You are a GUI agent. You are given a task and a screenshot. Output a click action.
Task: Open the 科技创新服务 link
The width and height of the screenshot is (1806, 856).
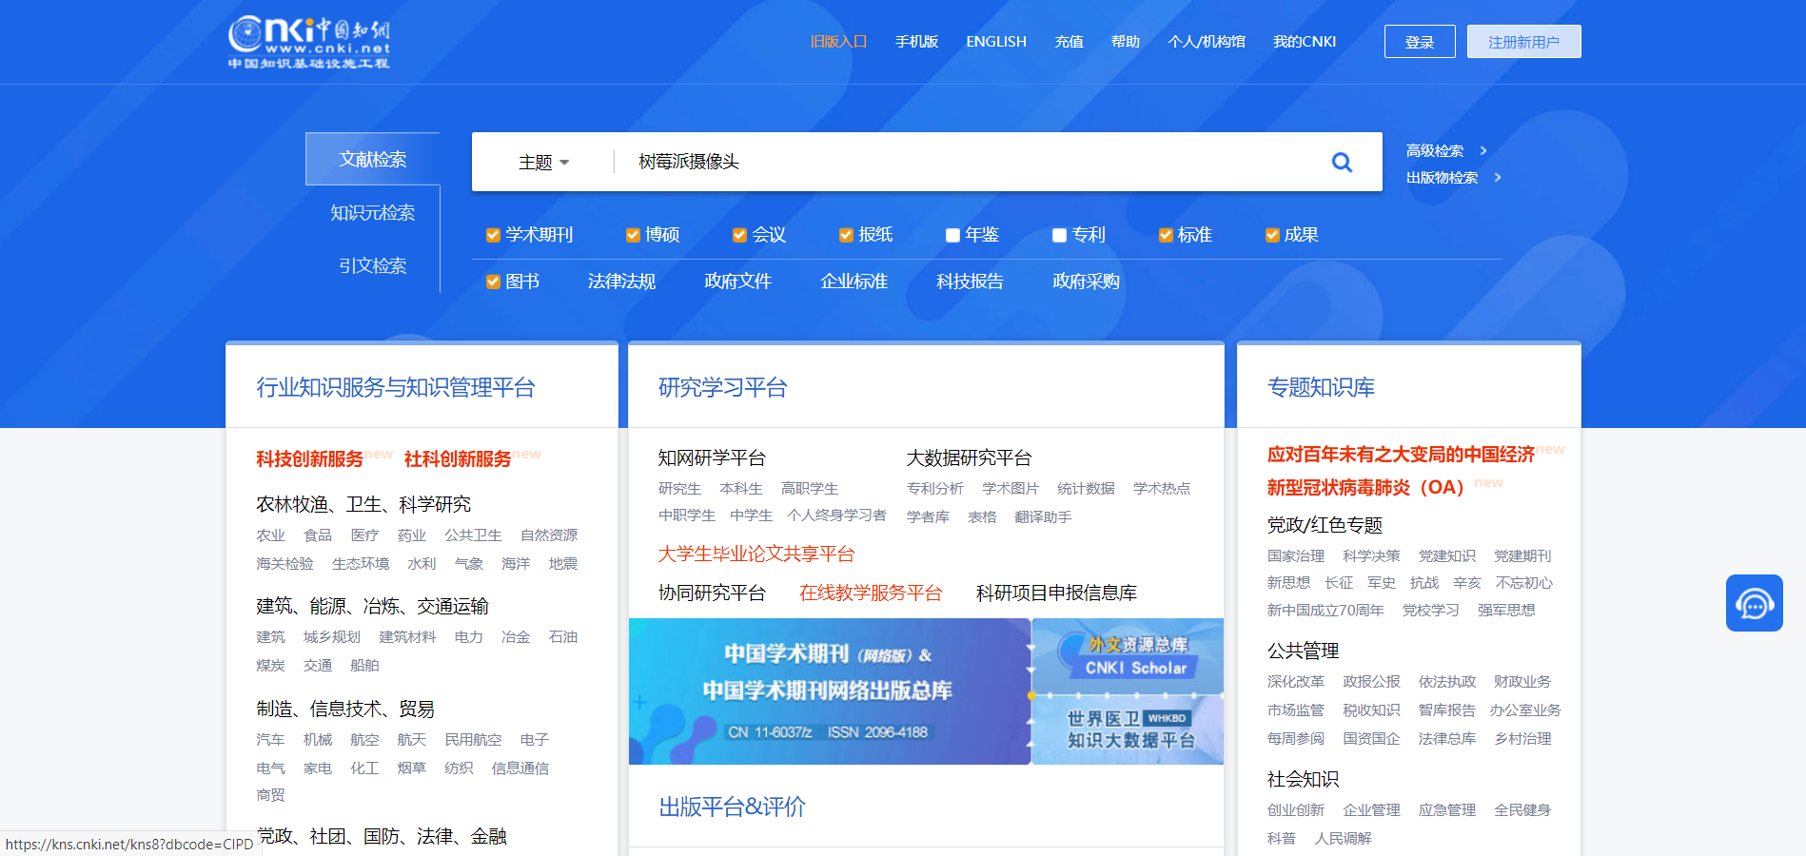click(309, 457)
